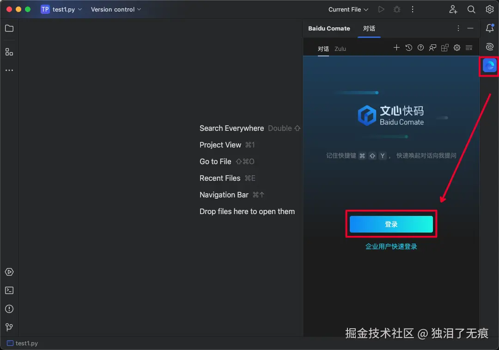Open the Notifications bell icon
499x350 pixels.
pyautogui.click(x=490, y=28)
